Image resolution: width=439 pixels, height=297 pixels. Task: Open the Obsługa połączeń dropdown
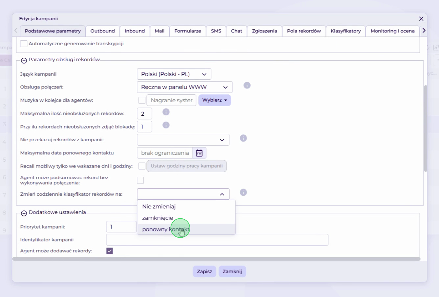185,87
